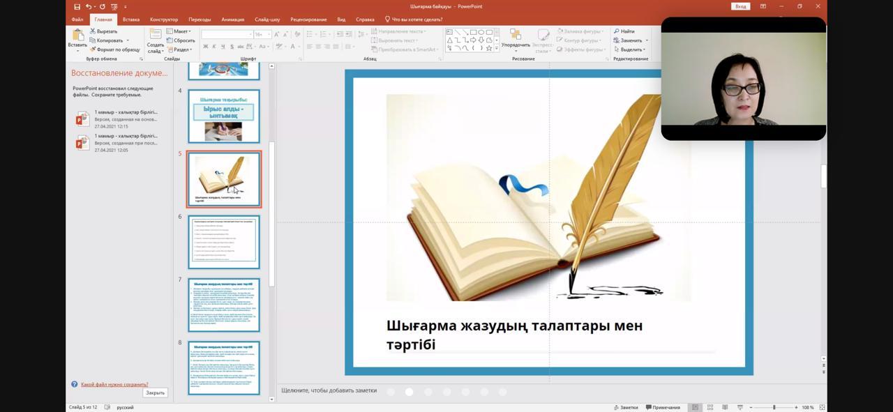Viewport: 893px width, 412px height.
Task: Toggle the Примечания (Comments) pane button
Action: [663, 407]
